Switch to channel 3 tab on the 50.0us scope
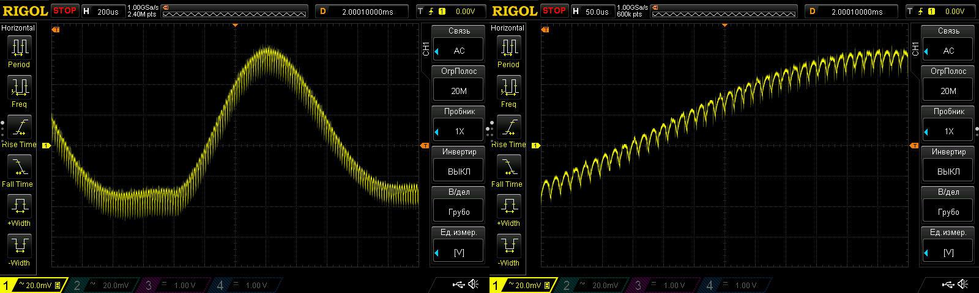The image size is (979, 293). [x=663, y=285]
